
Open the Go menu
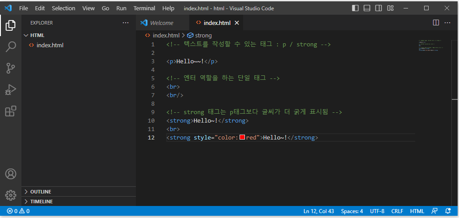[105, 8]
